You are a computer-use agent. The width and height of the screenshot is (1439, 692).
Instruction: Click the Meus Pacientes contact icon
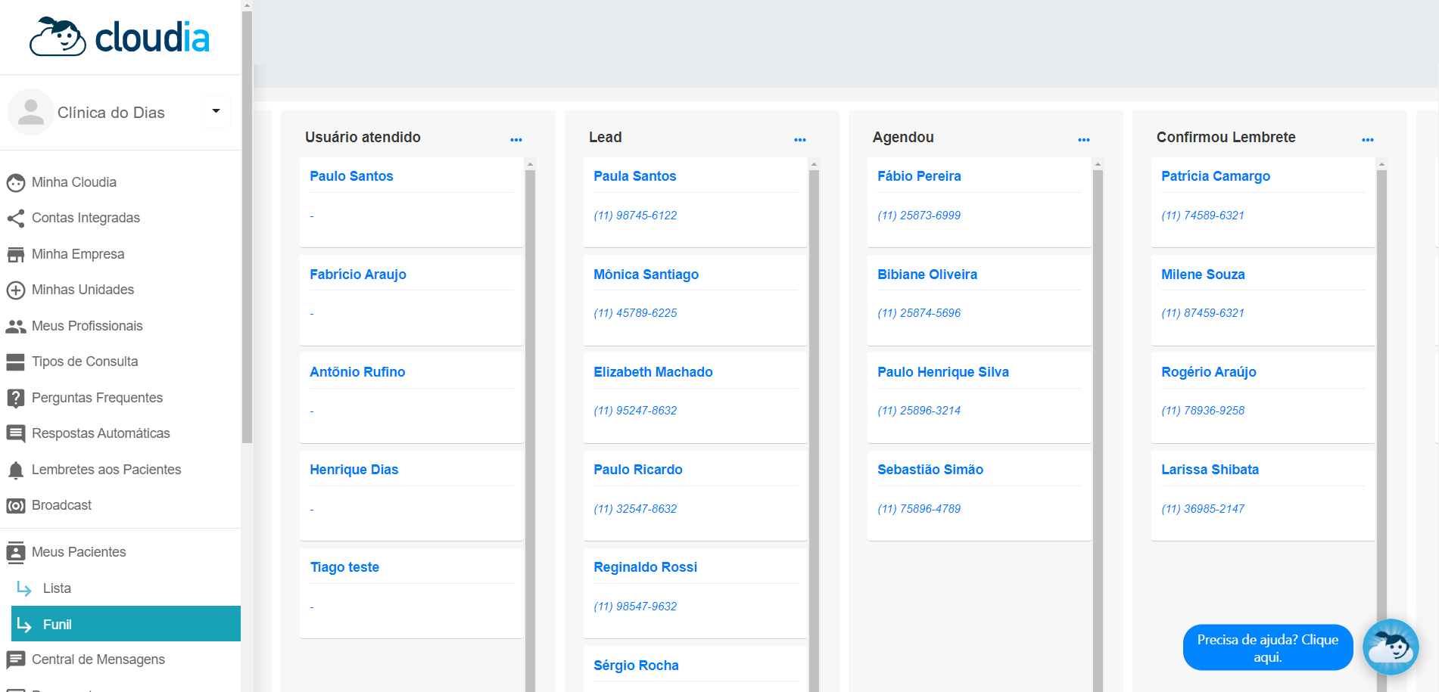point(16,553)
